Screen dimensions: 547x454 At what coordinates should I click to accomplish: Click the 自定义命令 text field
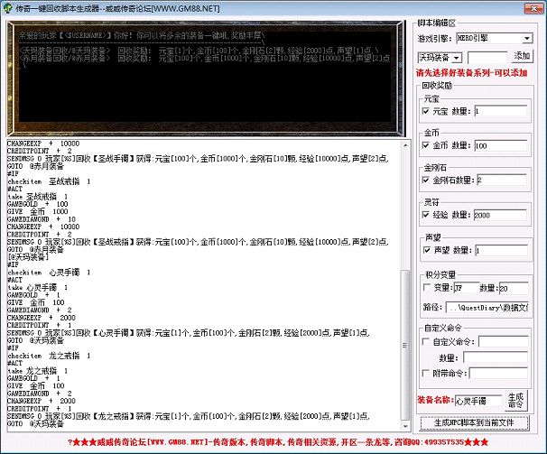[503, 342]
